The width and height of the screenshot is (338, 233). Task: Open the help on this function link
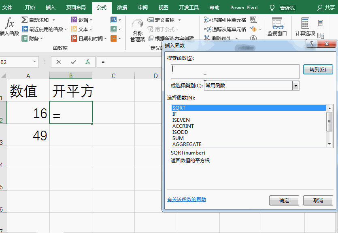pos(187,199)
